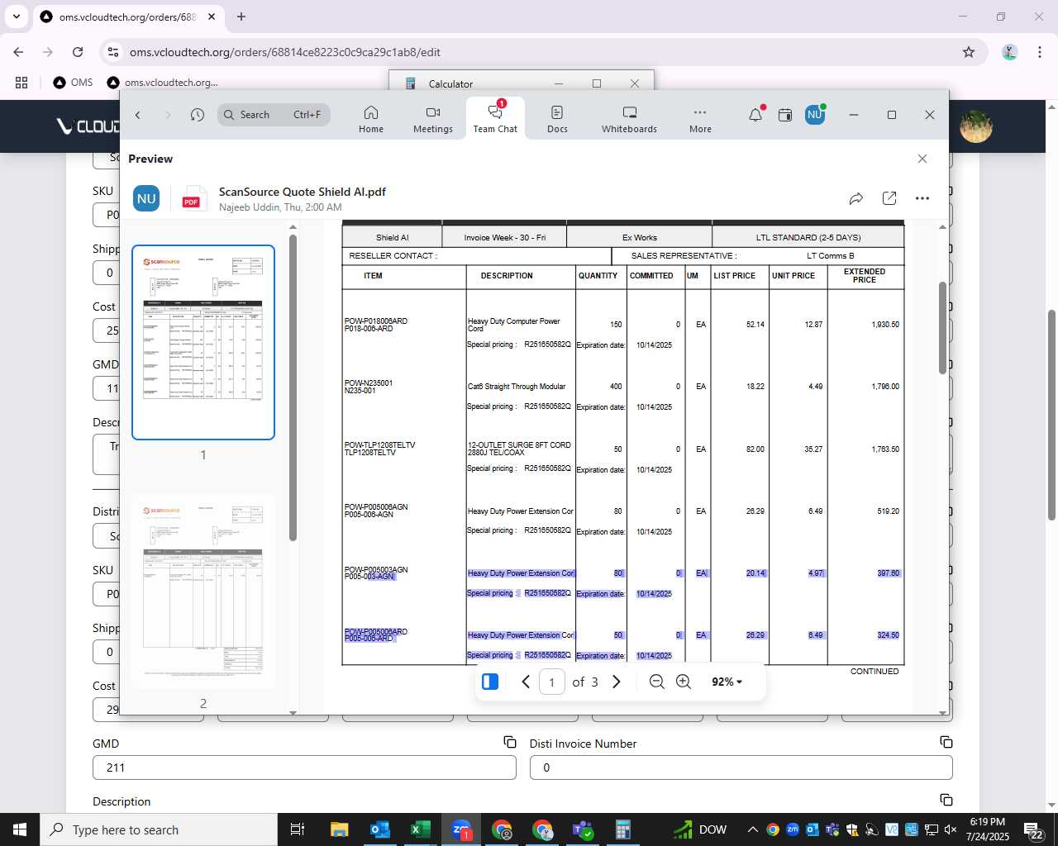This screenshot has height=846, width=1058.
Task: Open a new browser tab
Action: [241, 17]
